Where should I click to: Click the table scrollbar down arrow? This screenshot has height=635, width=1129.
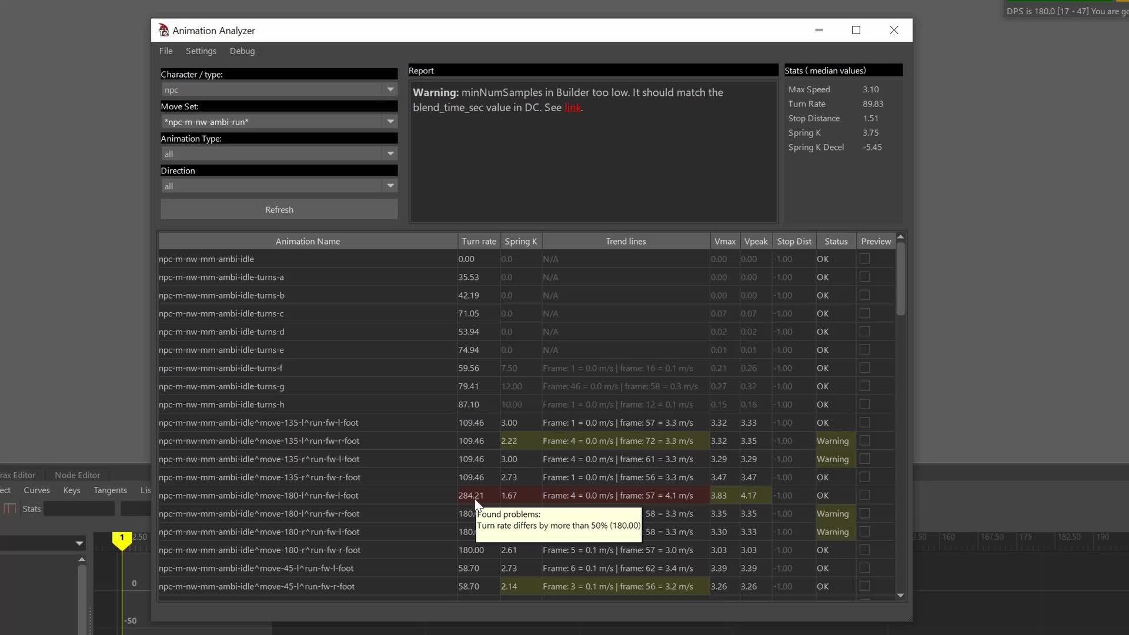coord(900,595)
